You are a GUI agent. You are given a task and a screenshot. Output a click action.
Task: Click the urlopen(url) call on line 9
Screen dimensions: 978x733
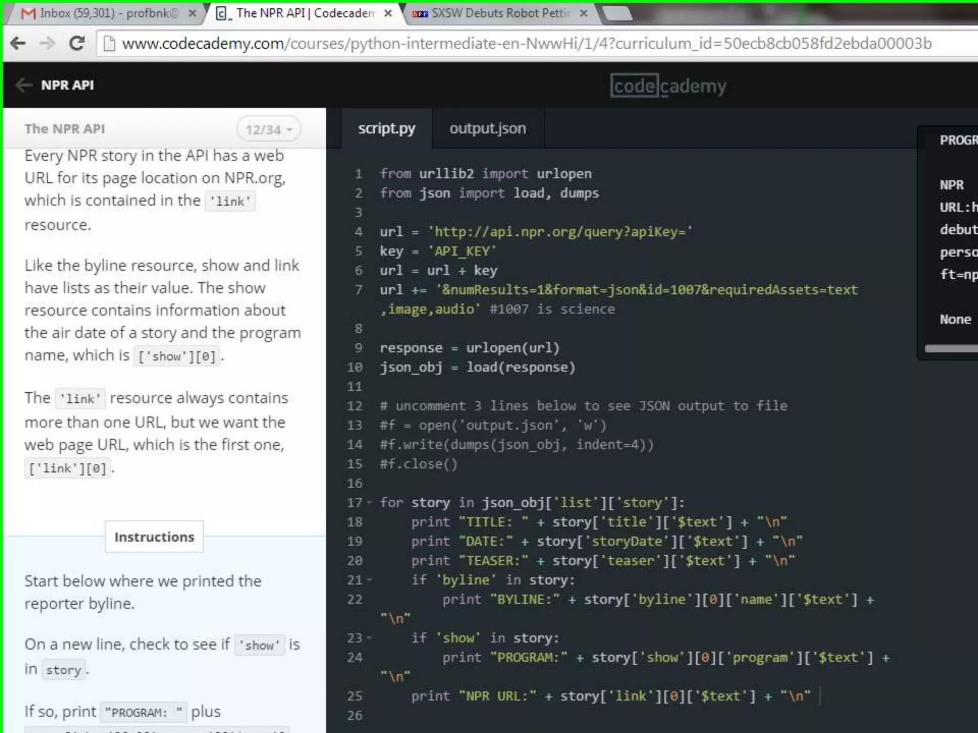click(x=512, y=348)
